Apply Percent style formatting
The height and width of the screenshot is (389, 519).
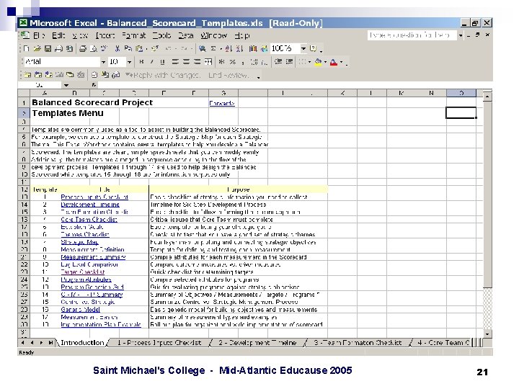pos(233,62)
